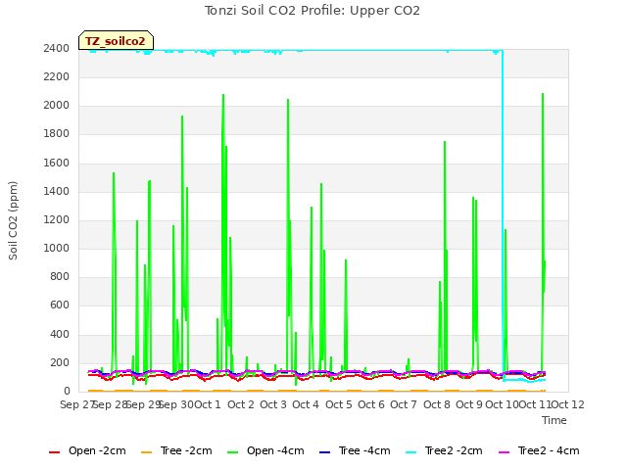Viewport: 627px width, 470px height.
Task: Select the Tree2 - 4cm legend label
Action: click(x=549, y=450)
